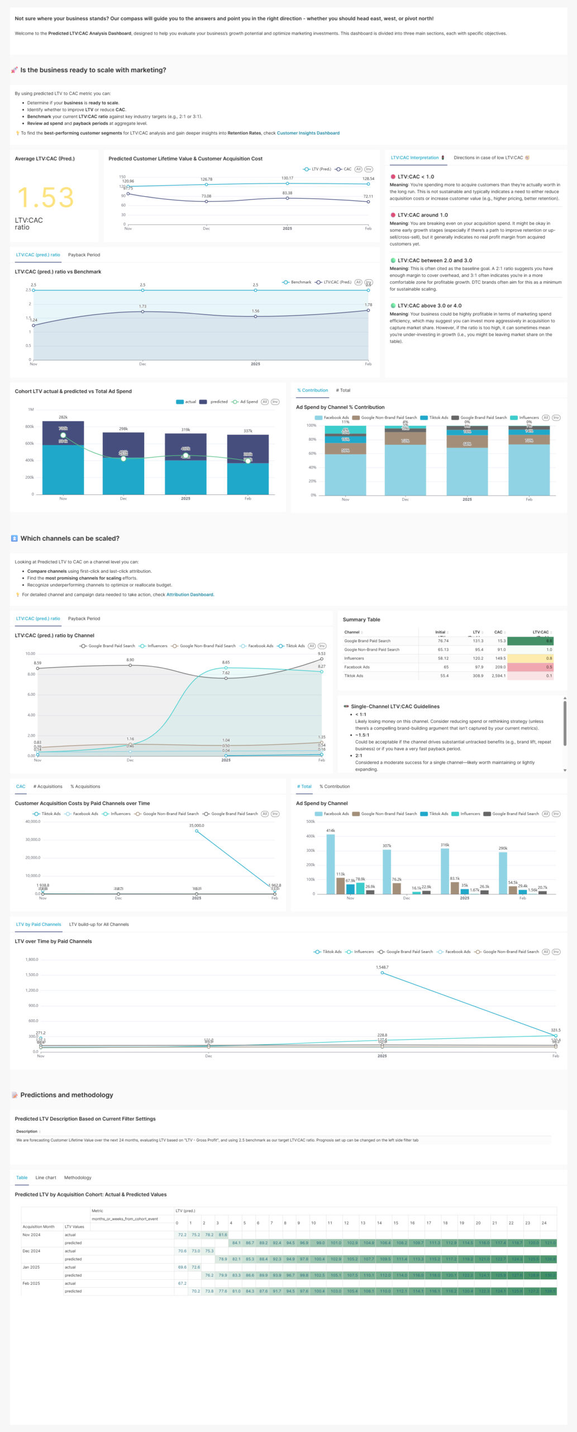Toggle Google Brand Paid Search in LTV over Time legend

tap(406, 951)
